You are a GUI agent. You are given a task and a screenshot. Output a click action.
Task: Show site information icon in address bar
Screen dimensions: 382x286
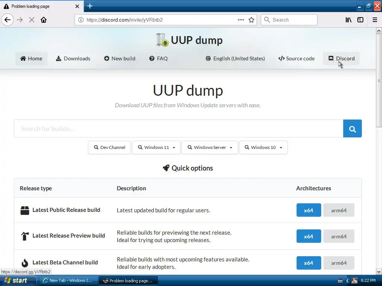click(x=81, y=20)
